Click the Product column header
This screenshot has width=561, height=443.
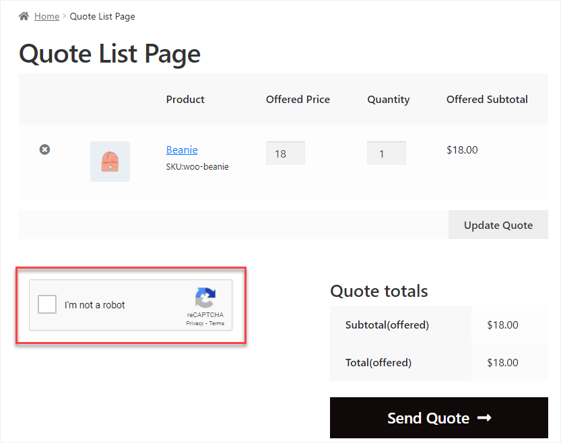pyautogui.click(x=185, y=100)
